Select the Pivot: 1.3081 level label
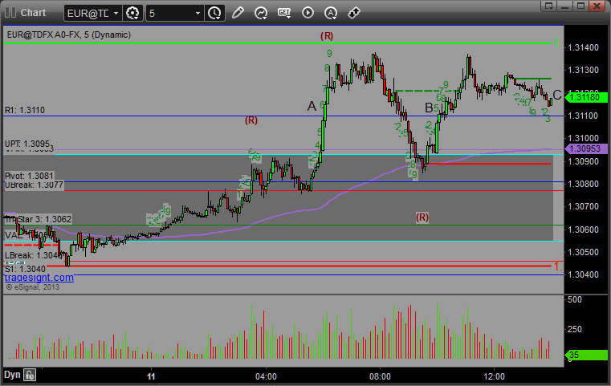 click(29, 176)
